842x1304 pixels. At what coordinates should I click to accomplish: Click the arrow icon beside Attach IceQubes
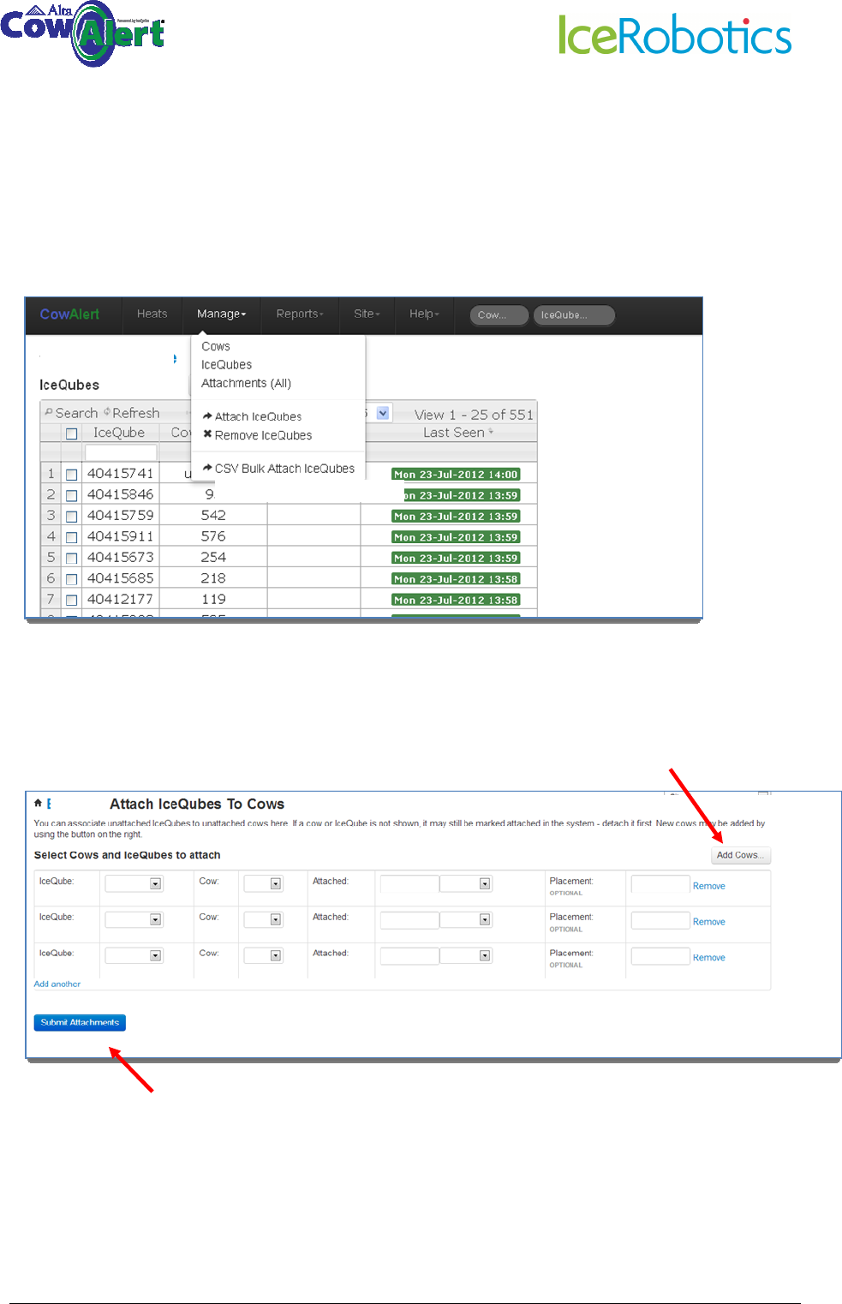click(x=207, y=416)
